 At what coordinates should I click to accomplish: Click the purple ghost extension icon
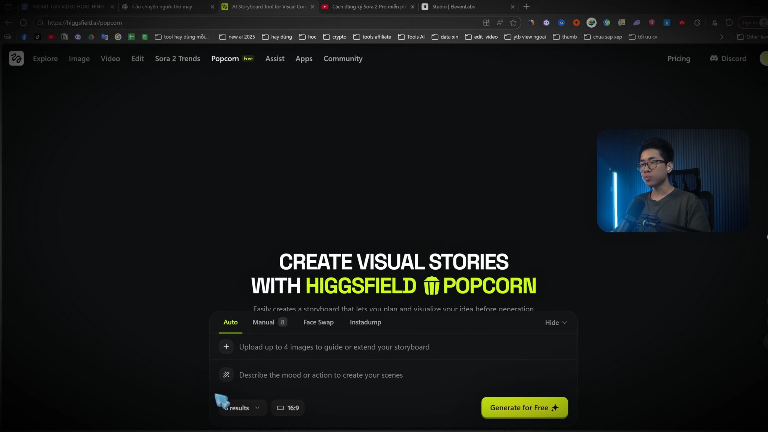click(x=637, y=22)
